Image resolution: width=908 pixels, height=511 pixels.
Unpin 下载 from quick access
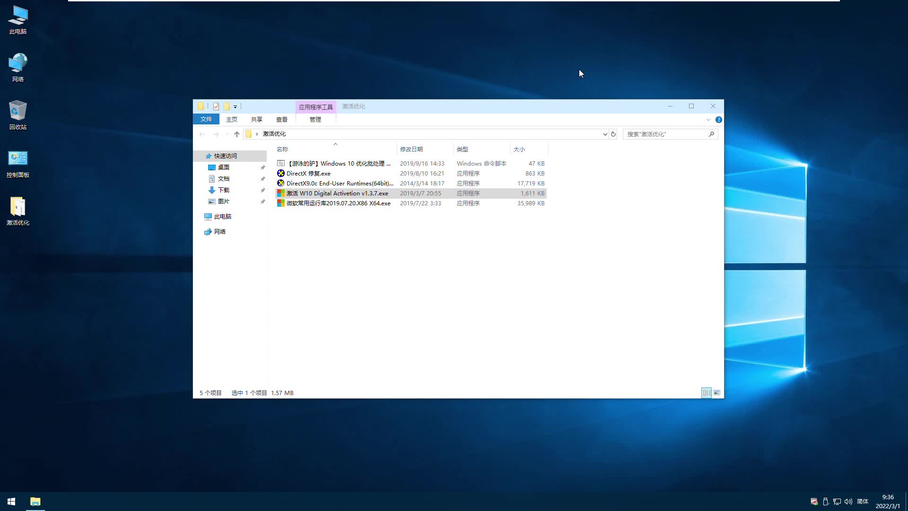pos(263,190)
